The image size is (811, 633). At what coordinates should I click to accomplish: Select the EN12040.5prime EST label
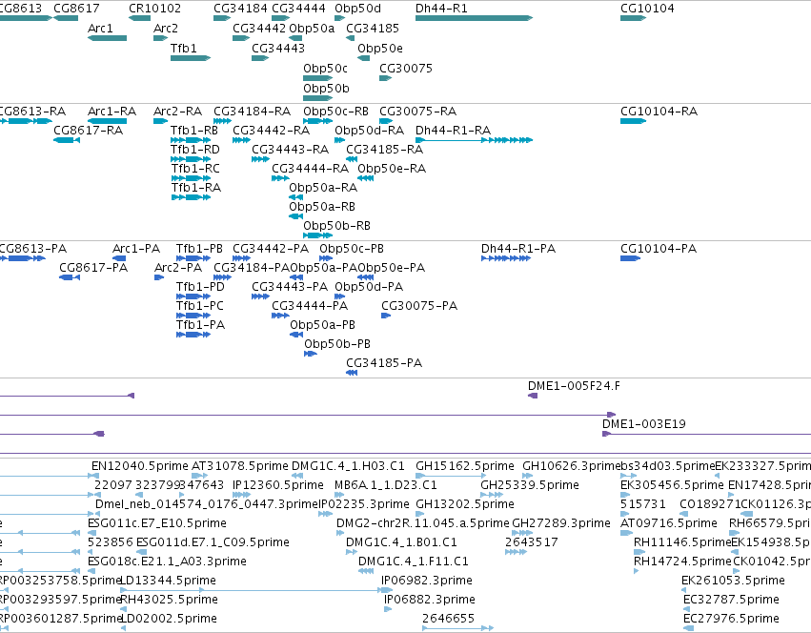[x=140, y=466]
